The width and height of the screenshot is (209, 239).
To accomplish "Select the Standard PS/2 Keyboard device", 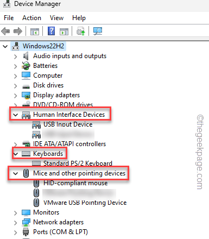I will point(78,163).
